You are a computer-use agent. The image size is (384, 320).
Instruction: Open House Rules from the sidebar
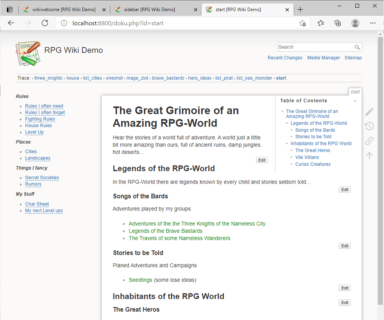coord(38,125)
